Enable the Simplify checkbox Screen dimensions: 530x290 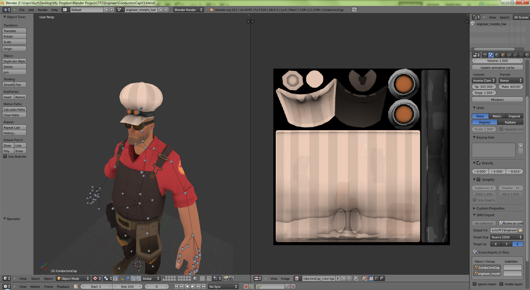[x=479, y=180]
